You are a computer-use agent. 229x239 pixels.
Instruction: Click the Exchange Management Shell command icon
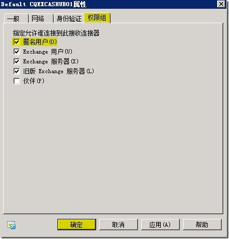(11, 225)
